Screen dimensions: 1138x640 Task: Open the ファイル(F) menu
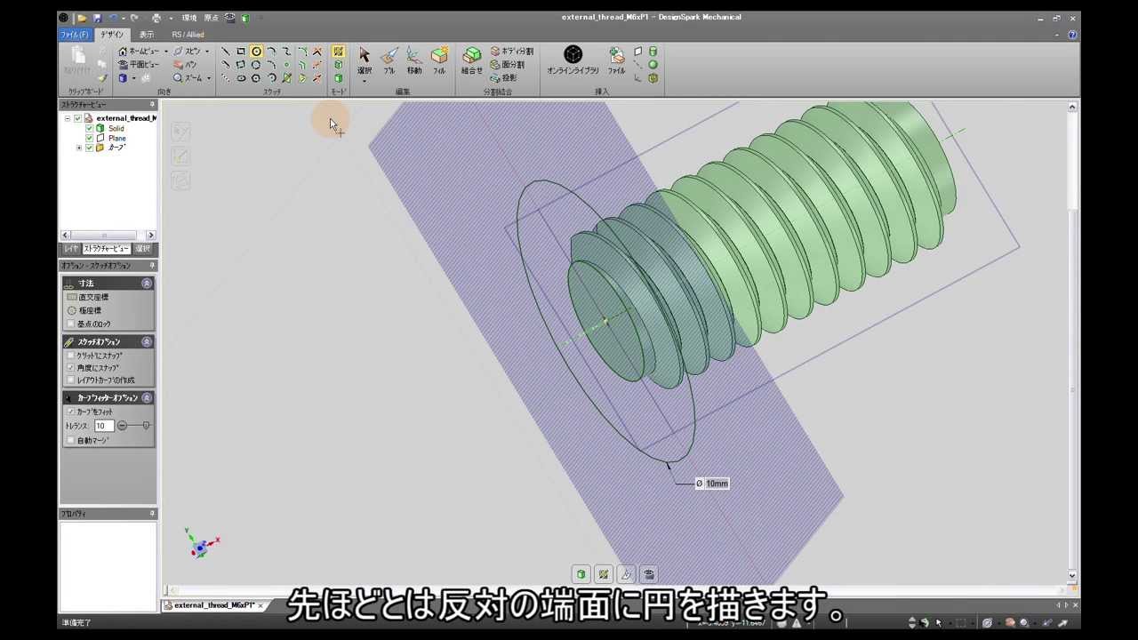click(74, 35)
